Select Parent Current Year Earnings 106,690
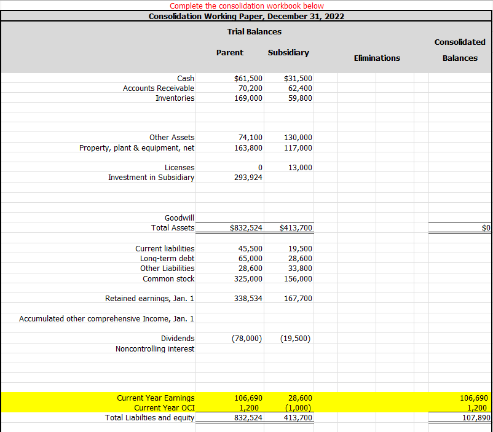 [248, 398]
